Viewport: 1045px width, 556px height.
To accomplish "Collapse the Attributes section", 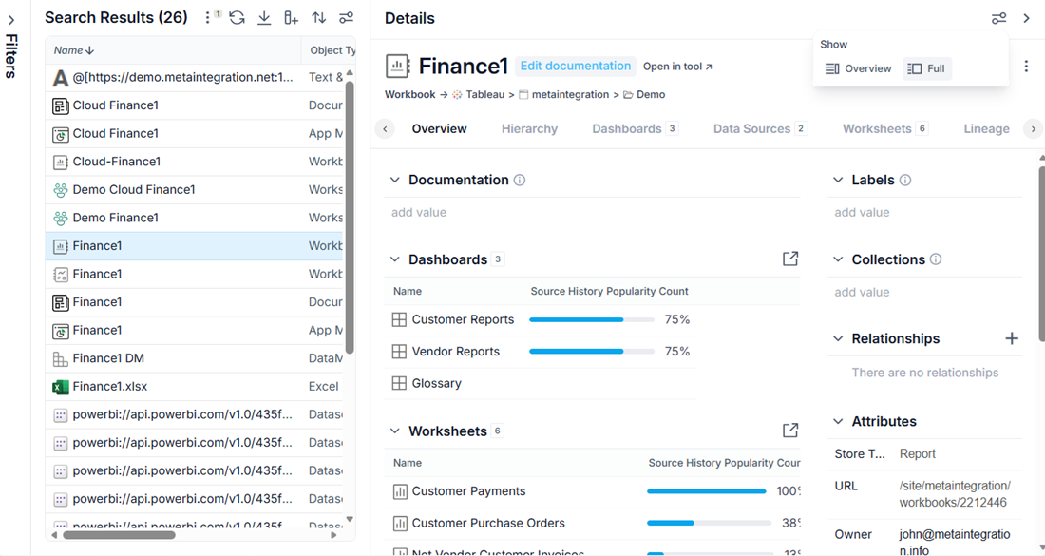I will click(839, 421).
